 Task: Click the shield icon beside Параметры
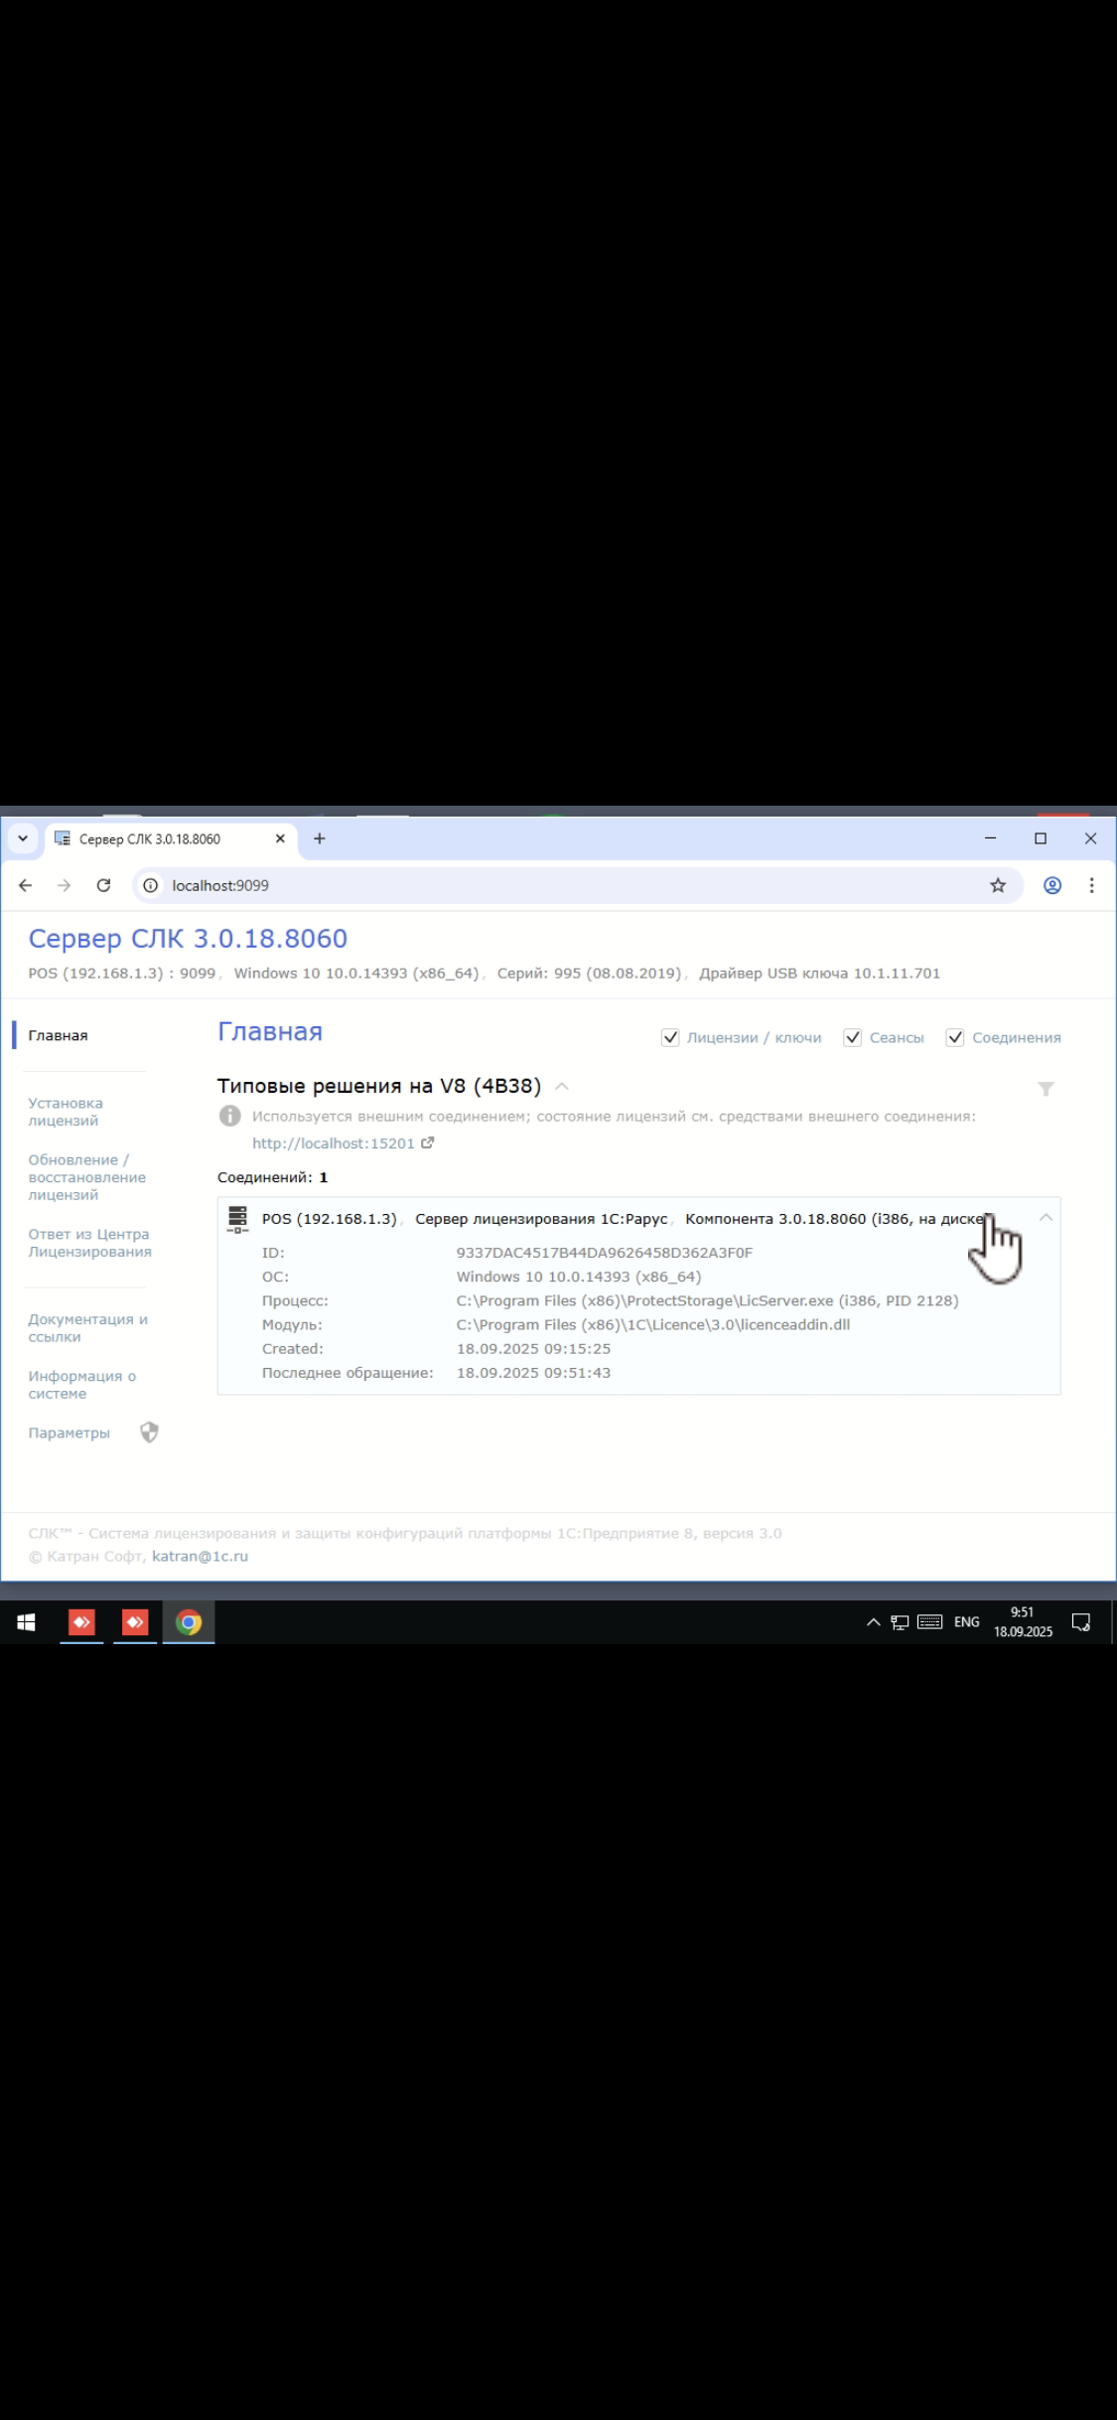[149, 1432]
